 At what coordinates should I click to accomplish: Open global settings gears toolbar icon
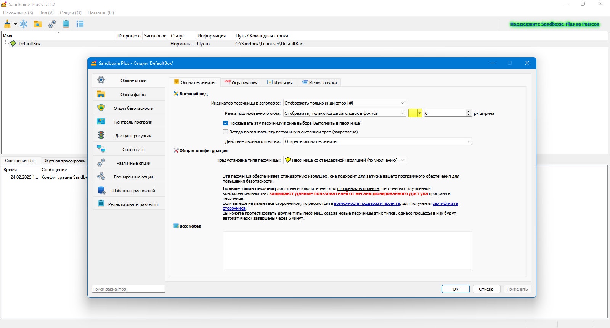52,24
